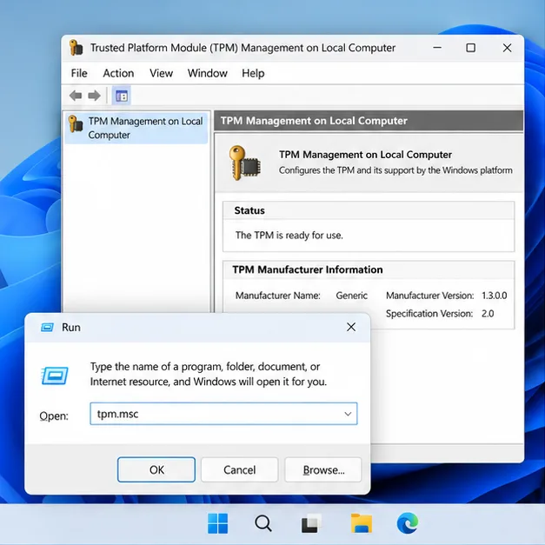545x545 pixels.
Task: Launch Microsoft Edge from the taskbar
Action: 408,523
